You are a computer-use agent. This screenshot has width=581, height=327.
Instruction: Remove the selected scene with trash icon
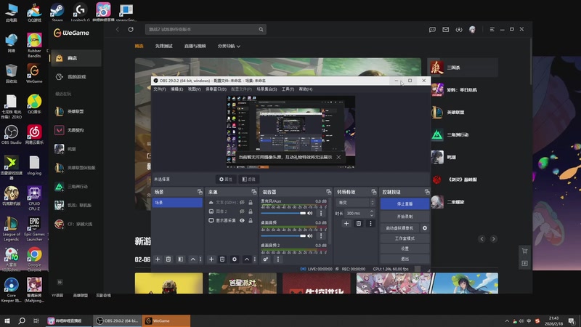tap(168, 259)
